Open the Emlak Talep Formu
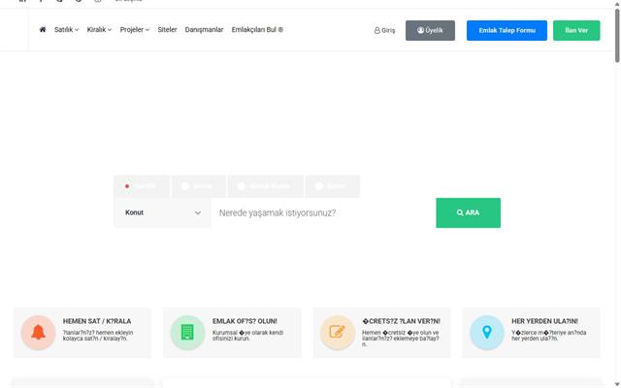Image resolution: width=621 pixels, height=388 pixels. pos(507,30)
